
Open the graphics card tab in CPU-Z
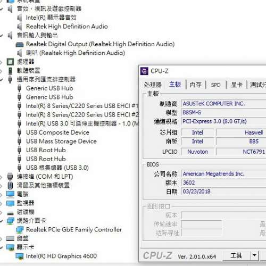pos(237,85)
